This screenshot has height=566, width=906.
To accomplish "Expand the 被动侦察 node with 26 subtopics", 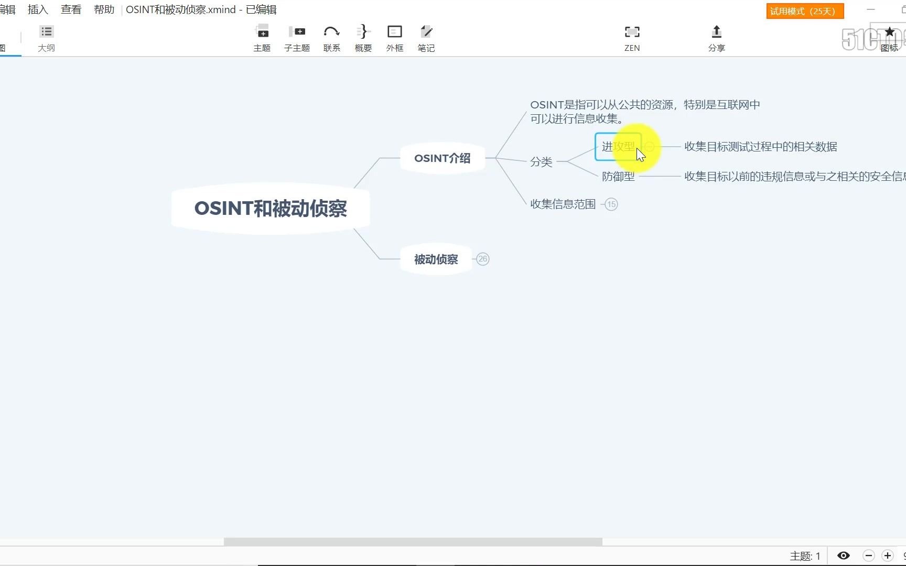I will click(483, 259).
